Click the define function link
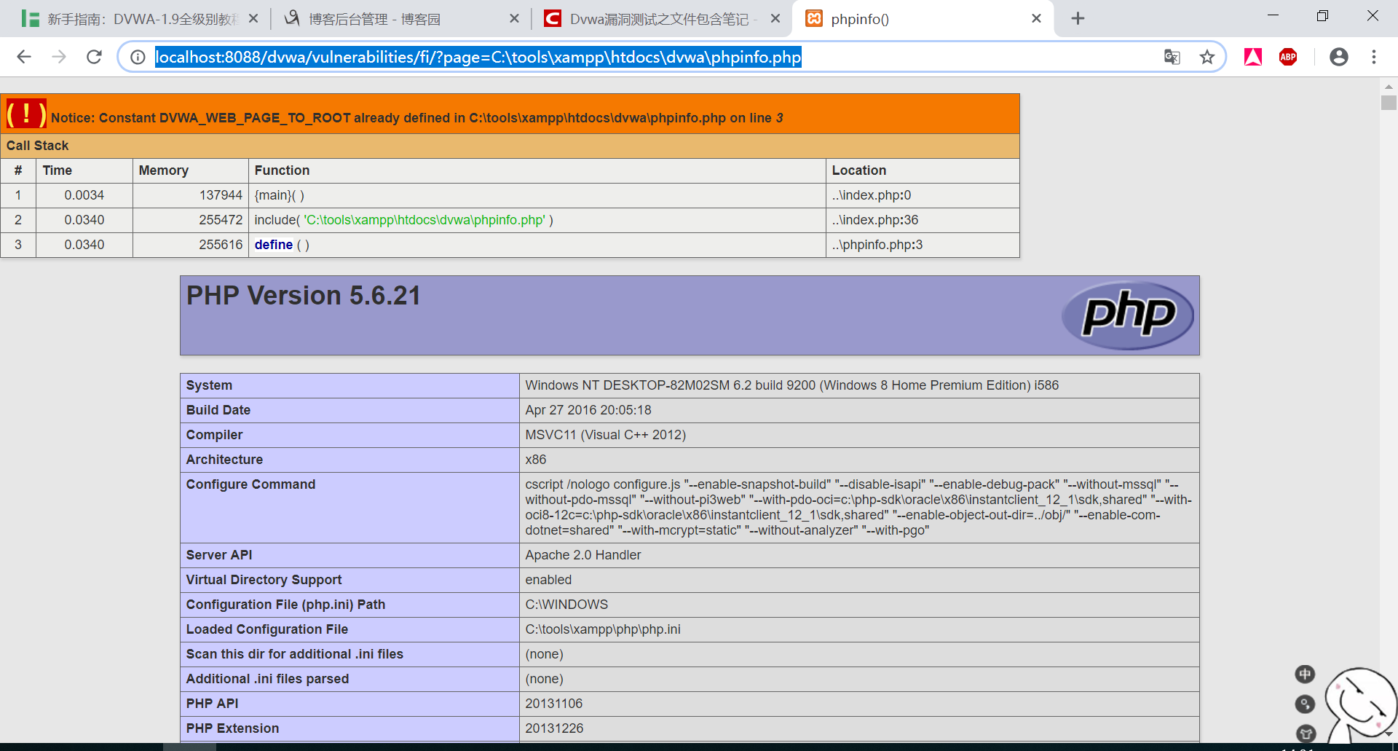This screenshot has width=1398, height=751. point(274,245)
